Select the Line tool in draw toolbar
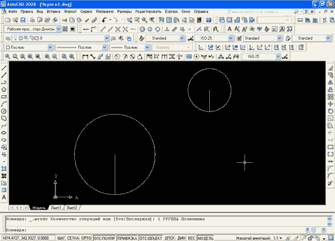This screenshot has height=241, width=335. pyautogui.click(x=4, y=68)
